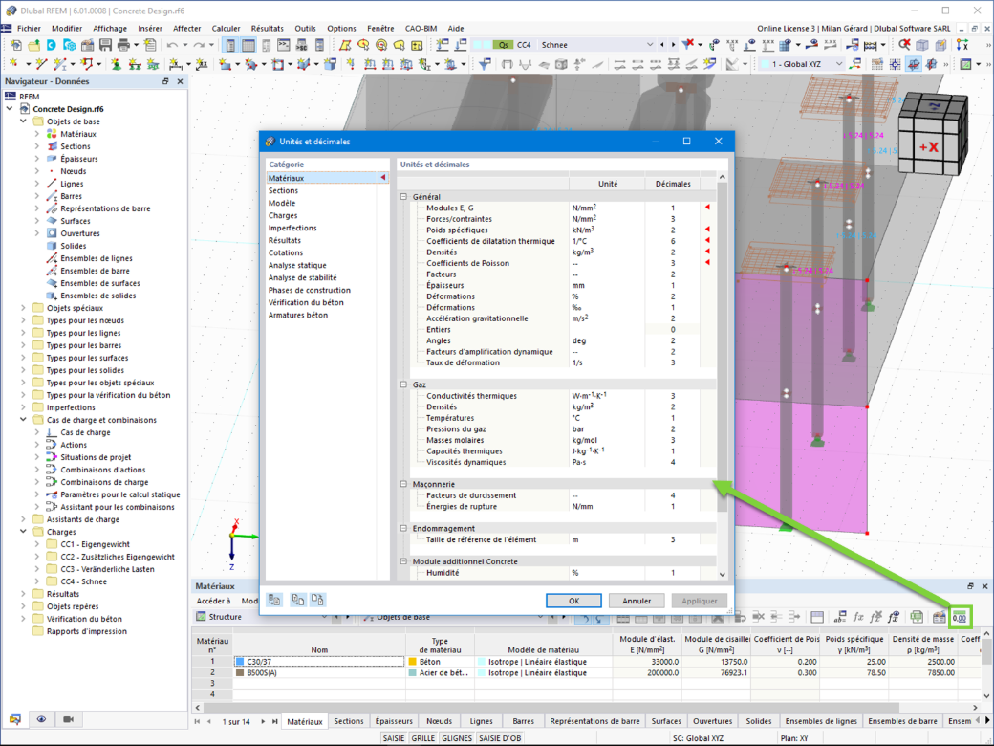
Task: Click the units and decimals icon highlighted green
Action: (x=960, y=617)
